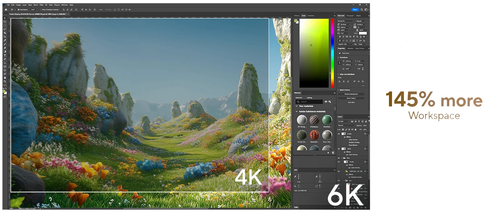Select the Brush tool

[5, 44]
